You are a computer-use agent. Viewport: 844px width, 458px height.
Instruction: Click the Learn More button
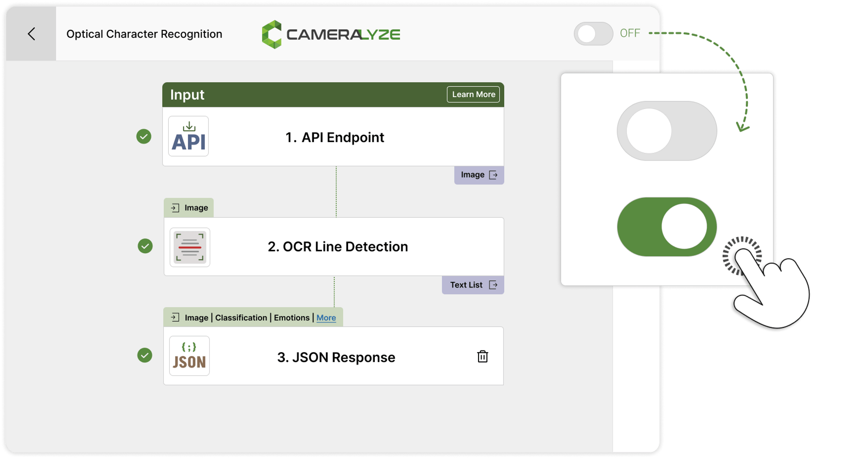pyautogui.click(x=473, y=94)
